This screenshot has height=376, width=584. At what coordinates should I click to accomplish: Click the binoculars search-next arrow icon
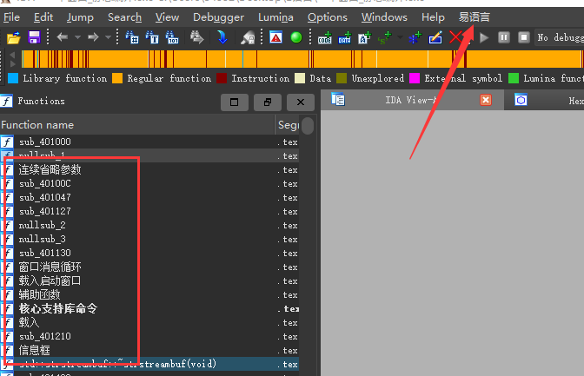pos(196,37)
